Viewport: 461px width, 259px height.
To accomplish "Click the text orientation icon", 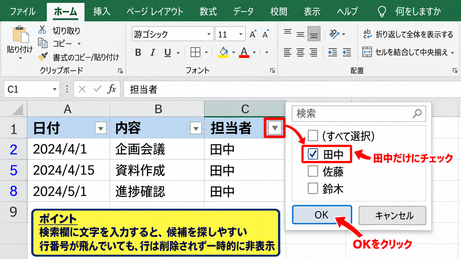I will pos(334,34).
